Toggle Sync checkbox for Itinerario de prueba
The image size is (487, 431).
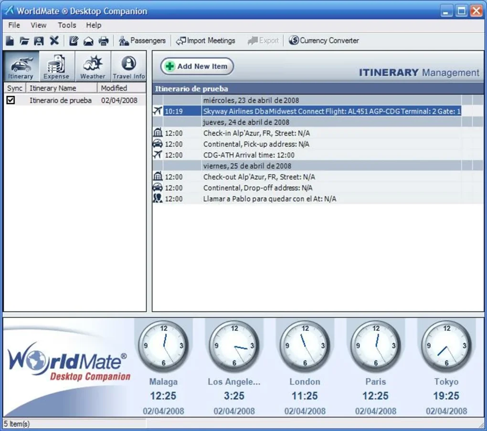[x=11, y=100]
